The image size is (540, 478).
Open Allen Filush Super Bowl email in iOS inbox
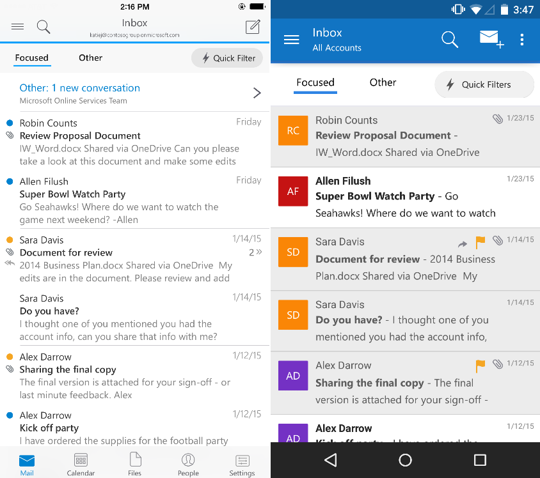(x=134, y=200)
